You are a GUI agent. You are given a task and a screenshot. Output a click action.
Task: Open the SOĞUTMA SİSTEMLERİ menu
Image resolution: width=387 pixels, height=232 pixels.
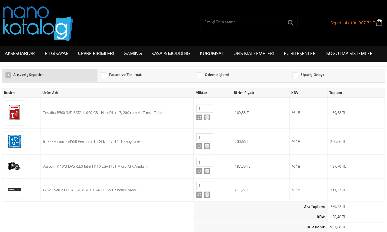(x=350, y=54)
